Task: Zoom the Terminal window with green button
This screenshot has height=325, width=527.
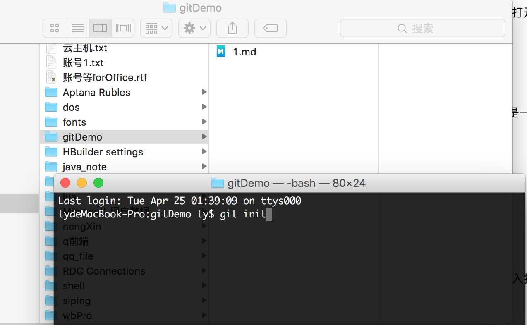Action: pyautogui.click(x=98, y=183)
